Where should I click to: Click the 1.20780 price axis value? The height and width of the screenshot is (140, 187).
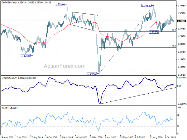click(x=181, y=52)
